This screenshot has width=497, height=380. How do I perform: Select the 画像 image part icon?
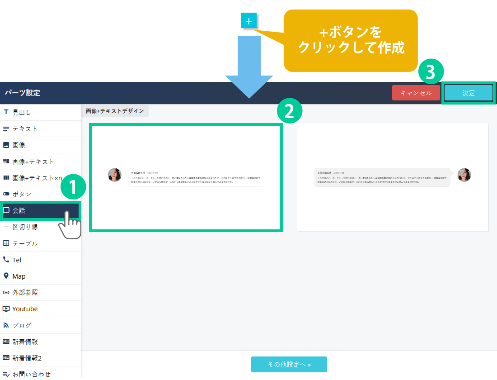[6, 145]
